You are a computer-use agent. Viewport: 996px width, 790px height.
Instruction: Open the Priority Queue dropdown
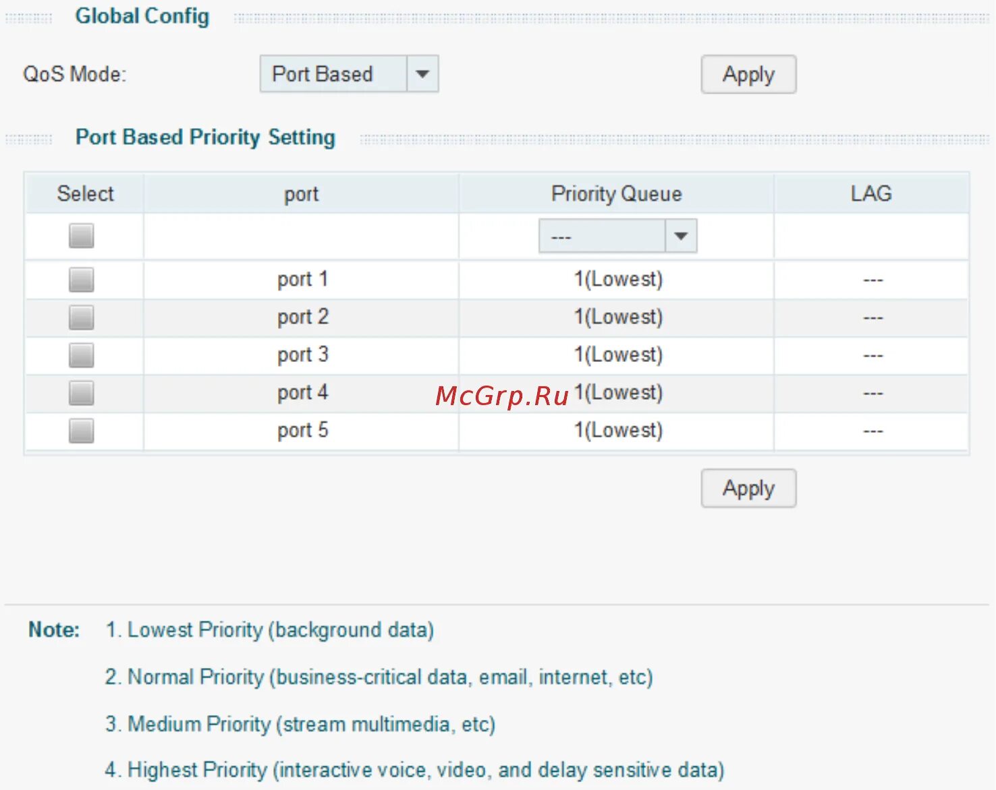[x=617, y=236]
